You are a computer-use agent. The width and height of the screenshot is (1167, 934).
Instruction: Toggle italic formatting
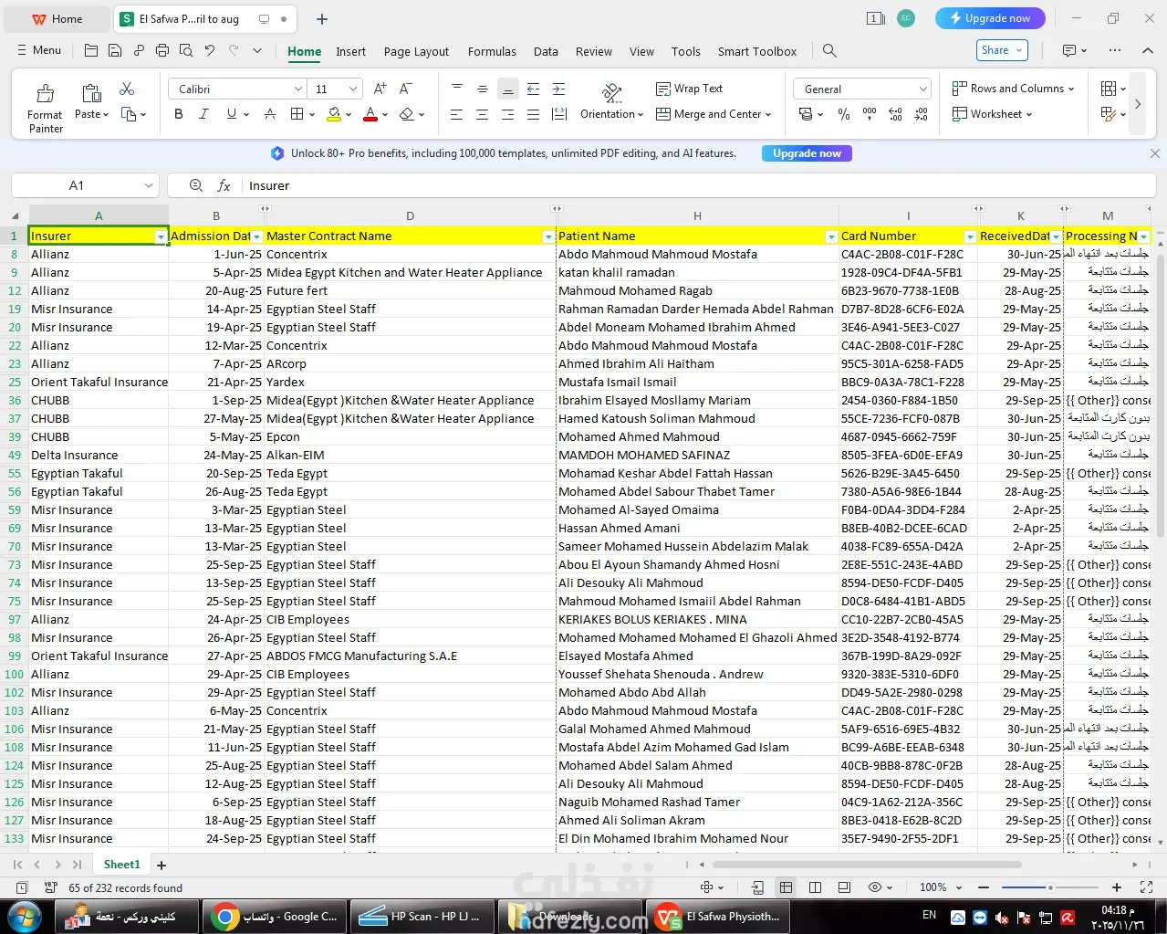pyautogui.click(x=203, y=114)
